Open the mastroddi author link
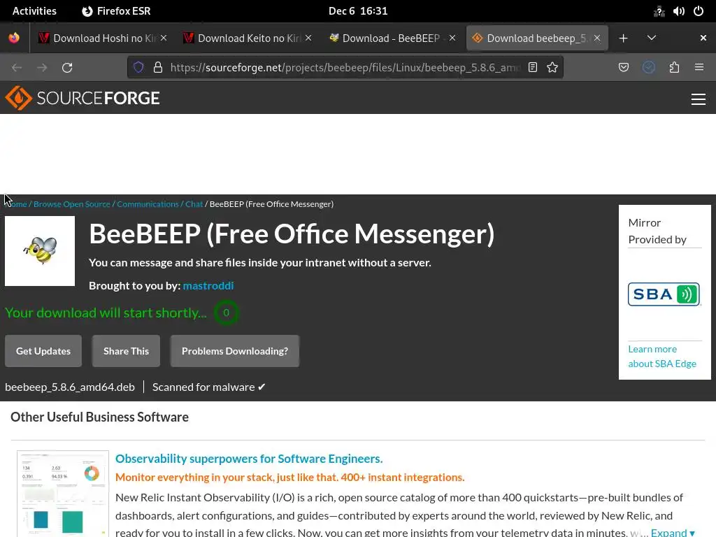This screenshot has width=716, height=537. [208, 286]
